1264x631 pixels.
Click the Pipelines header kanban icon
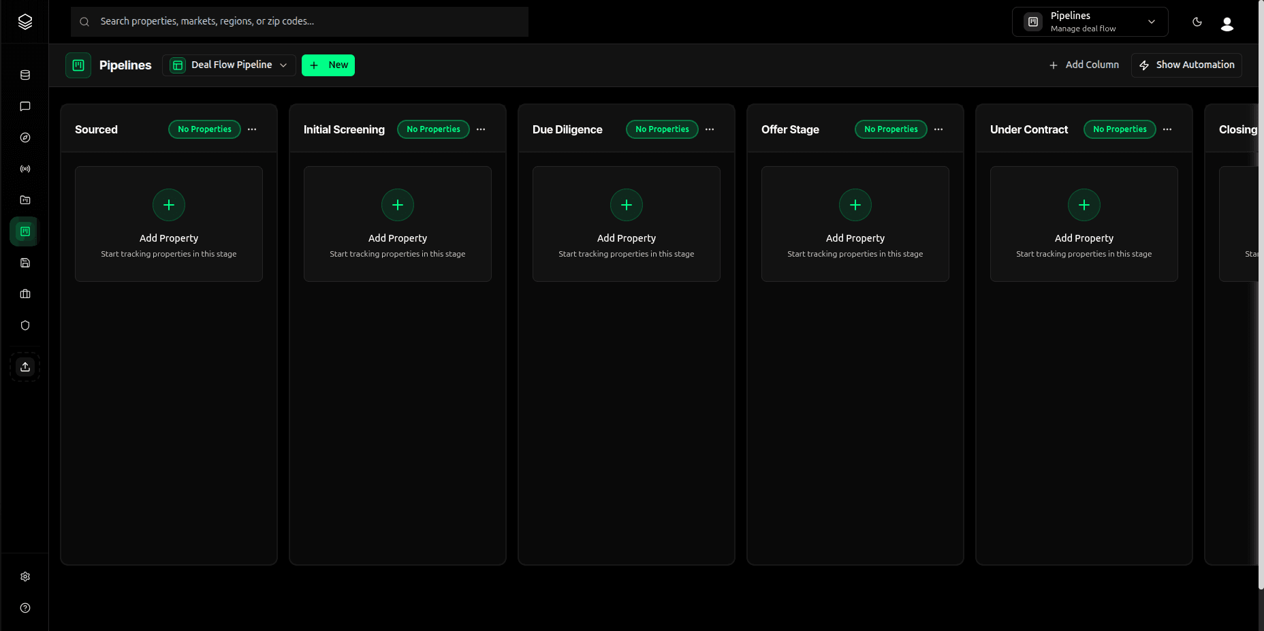tap(78, 65)
